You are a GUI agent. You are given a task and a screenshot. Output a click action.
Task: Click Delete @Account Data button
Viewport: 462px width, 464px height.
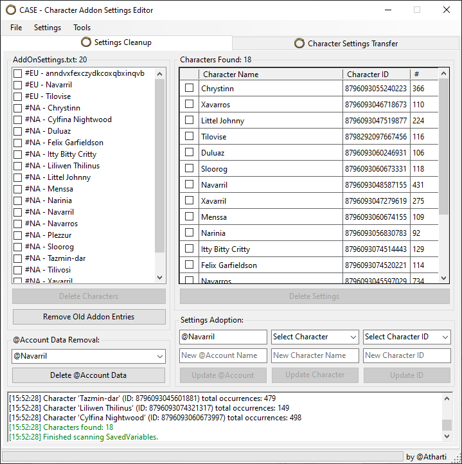pos(89,375)
